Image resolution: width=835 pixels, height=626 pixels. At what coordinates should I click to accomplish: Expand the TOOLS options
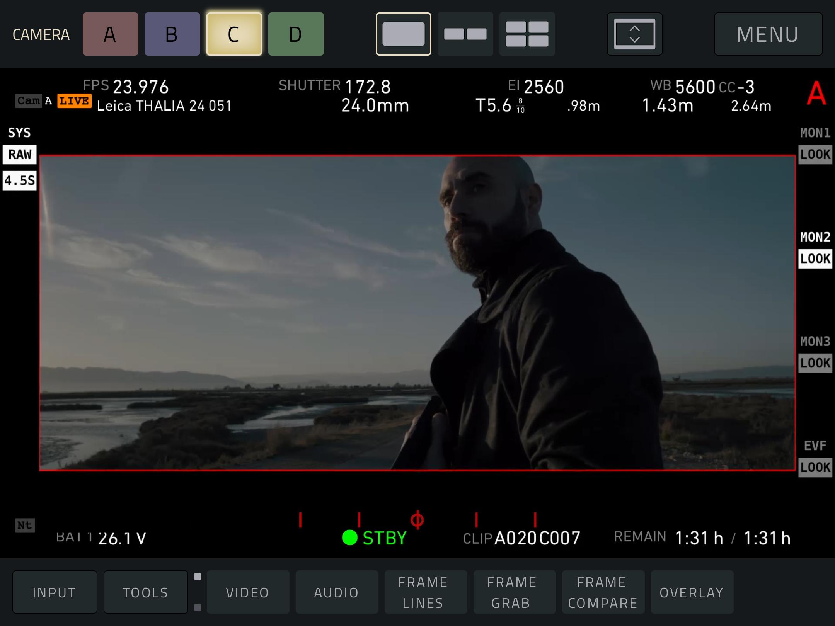145,592
